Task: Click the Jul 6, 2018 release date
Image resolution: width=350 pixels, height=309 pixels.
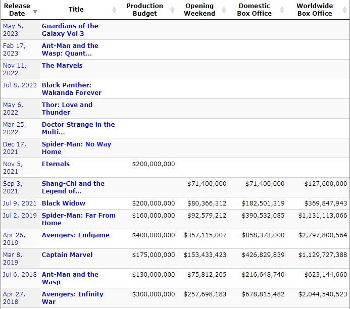Action: (20, 274)
